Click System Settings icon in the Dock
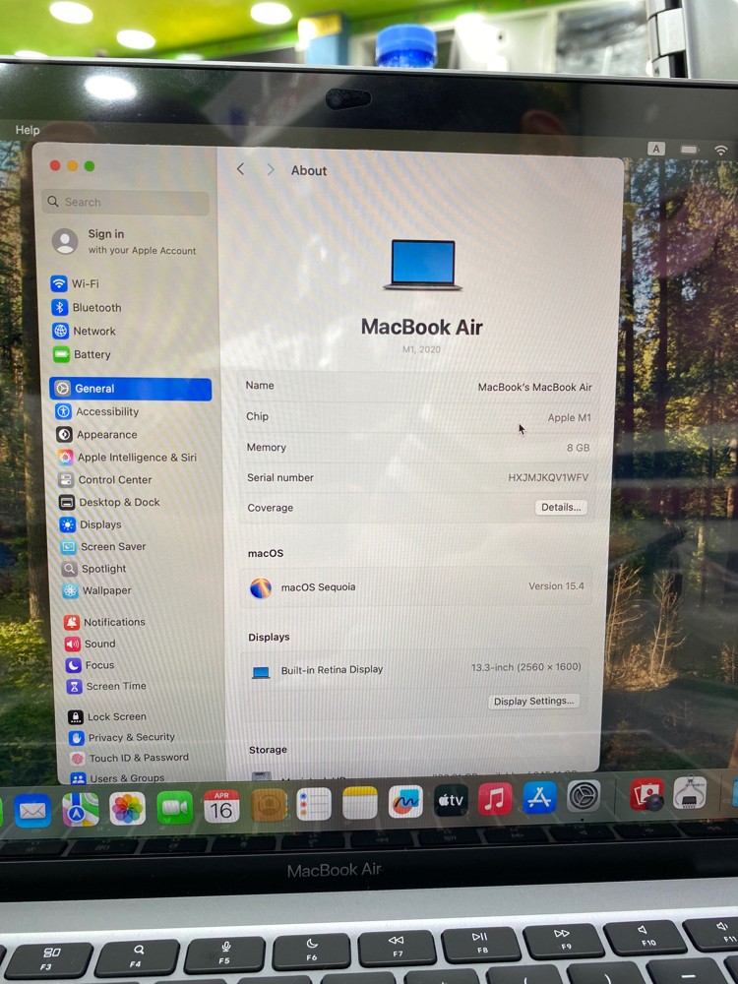Screen dimensions: 738x984 [x=584, y=796]
